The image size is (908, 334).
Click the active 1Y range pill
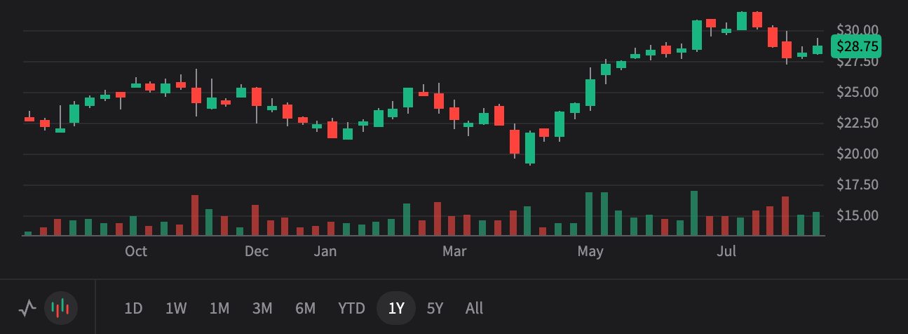396,308
